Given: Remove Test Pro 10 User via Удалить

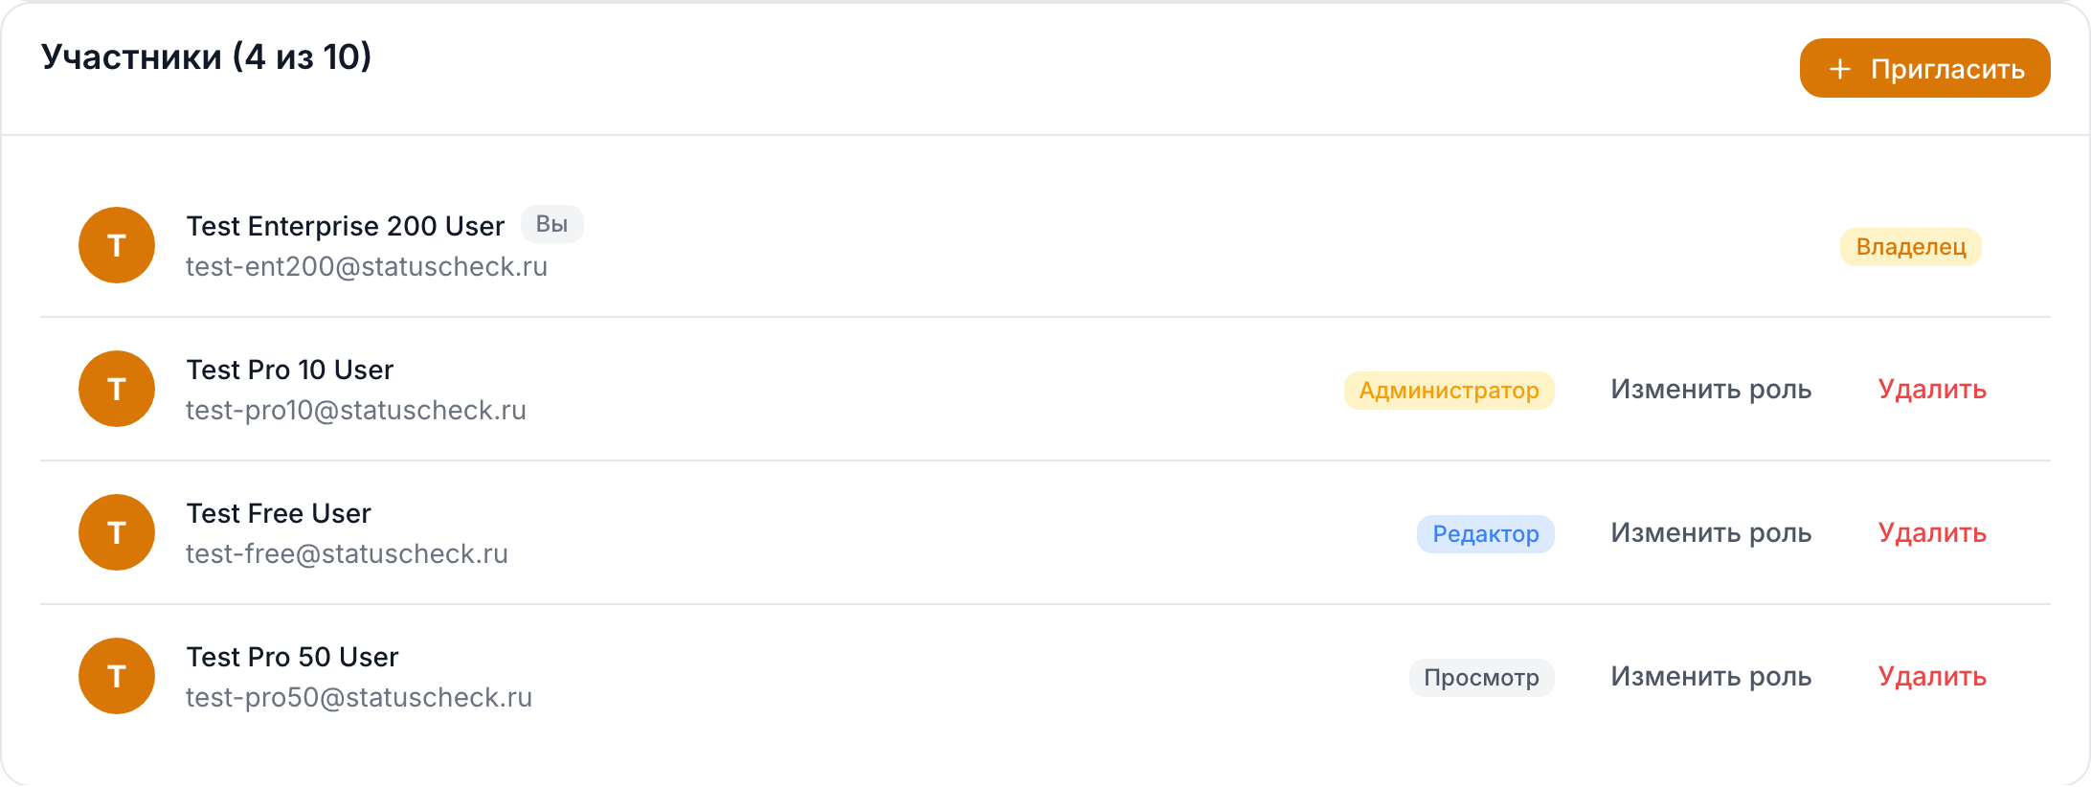Looking at the screenshot, I should coord(1932,390).
